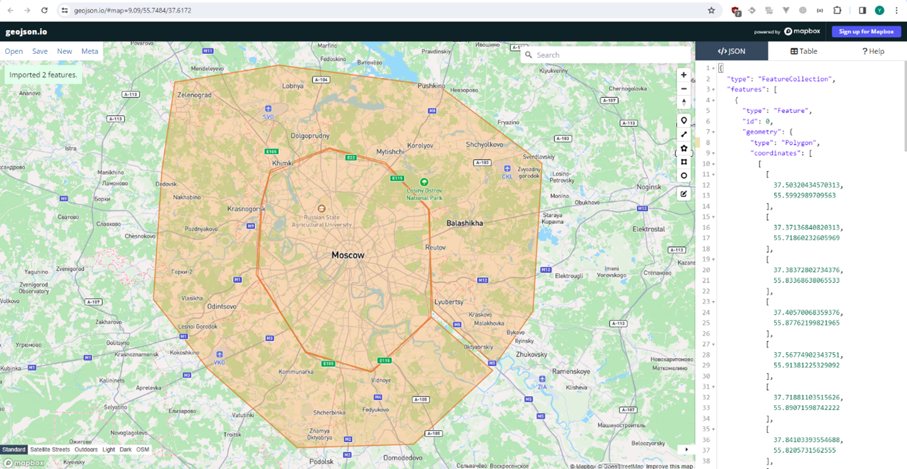Collapse the "geometry" fold arrow on line 7
Screen dimensions: 907x469
(x=714, y=132)
